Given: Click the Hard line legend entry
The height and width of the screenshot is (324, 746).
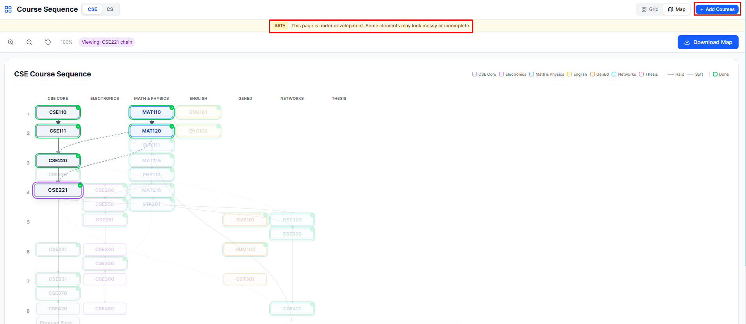Looking at the screenshot, I should (676, 74).
